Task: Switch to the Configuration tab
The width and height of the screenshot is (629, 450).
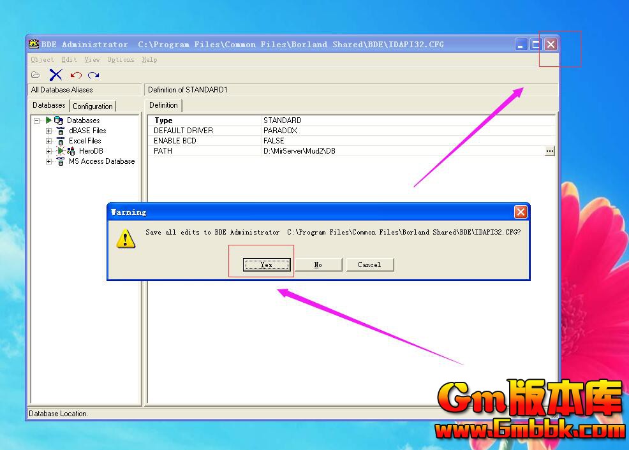Action: coord(93,106)
